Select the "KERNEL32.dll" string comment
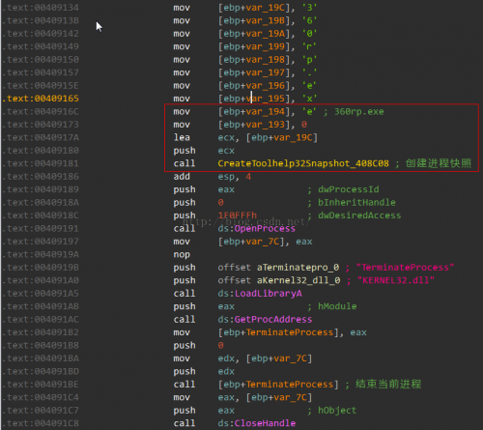 396,280
